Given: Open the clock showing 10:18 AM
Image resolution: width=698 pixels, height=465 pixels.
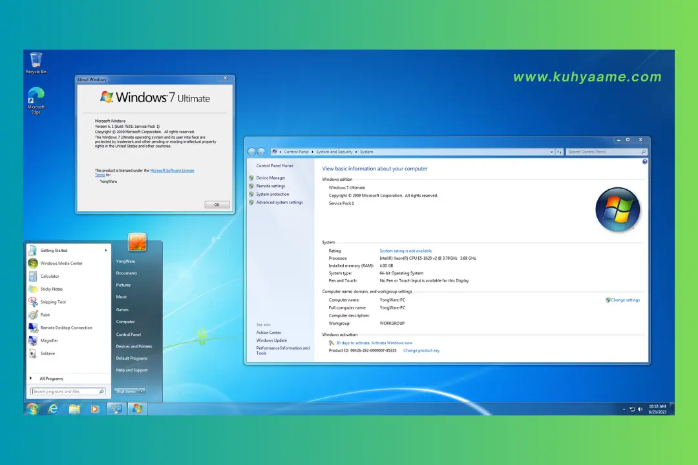Looking at the screenshot, I should click(657, 409).
